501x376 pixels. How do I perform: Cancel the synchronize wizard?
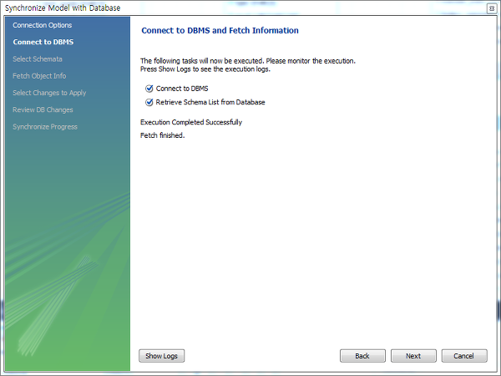[464, 356]
